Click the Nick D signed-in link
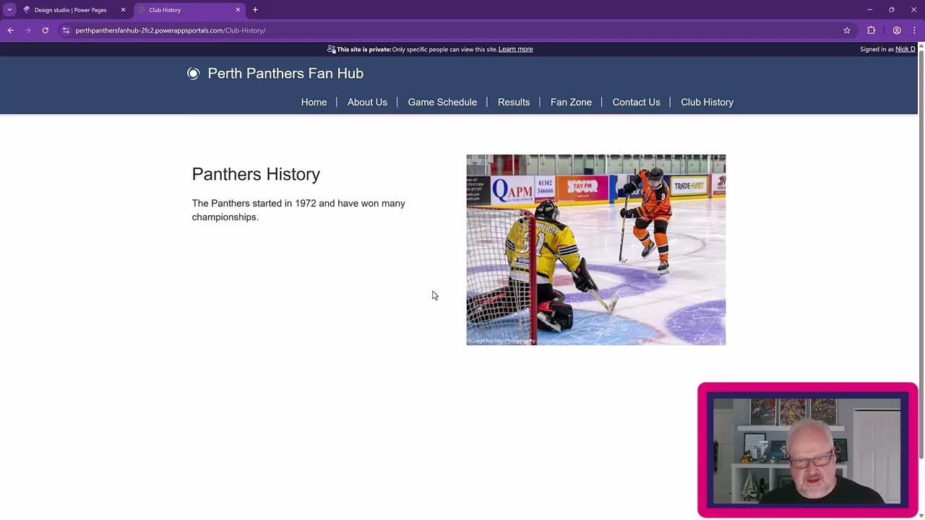The image size is (925, 520). 905,49
